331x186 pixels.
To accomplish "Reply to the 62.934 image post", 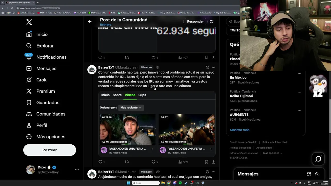I will (100, 58).
